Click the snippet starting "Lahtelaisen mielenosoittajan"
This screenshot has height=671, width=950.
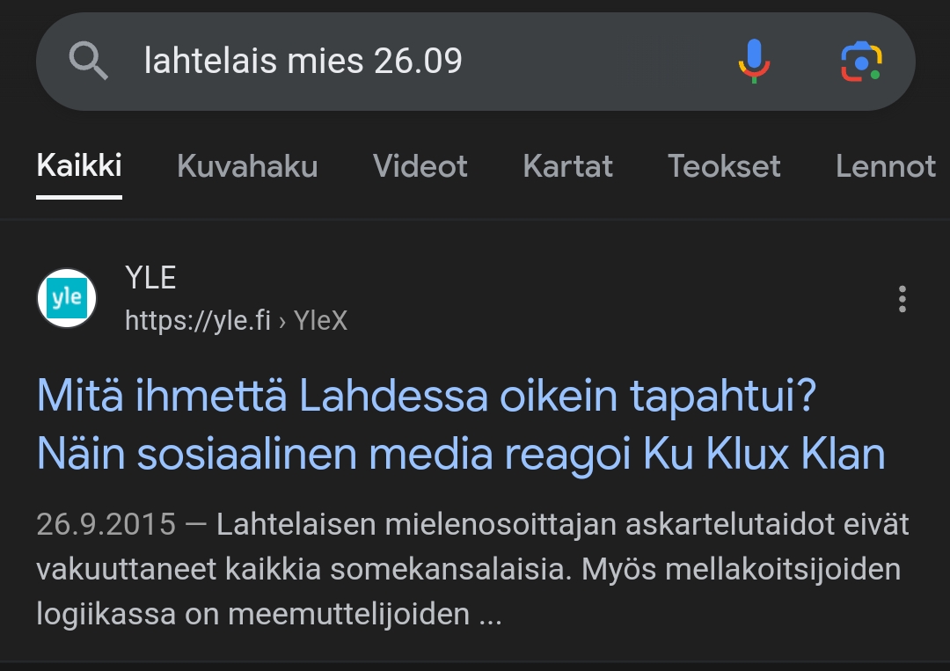click(x=563, y=525)
